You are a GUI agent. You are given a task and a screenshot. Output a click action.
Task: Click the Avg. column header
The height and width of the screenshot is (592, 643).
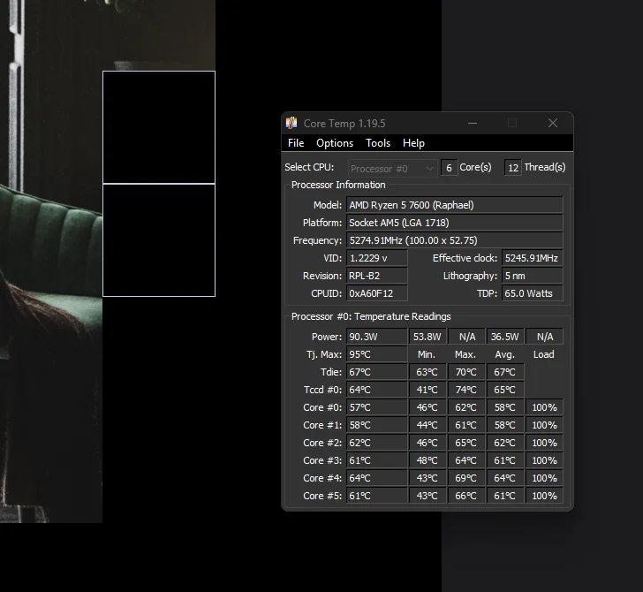505,354
